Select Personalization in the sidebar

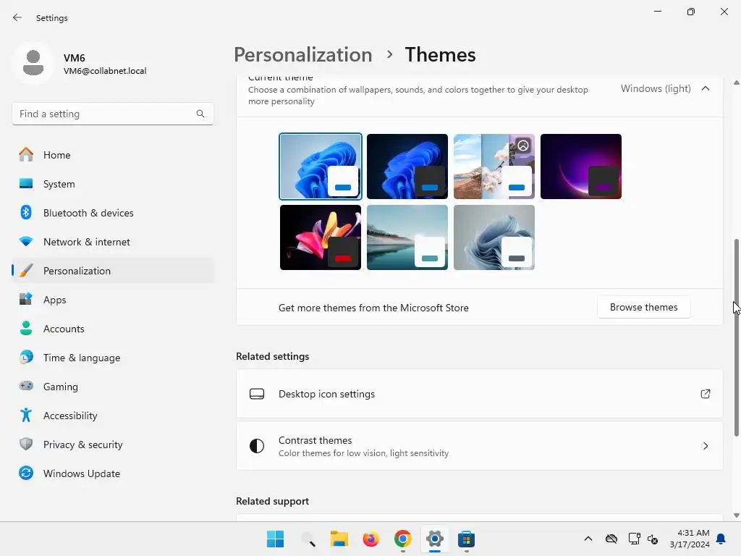point(113,271)
